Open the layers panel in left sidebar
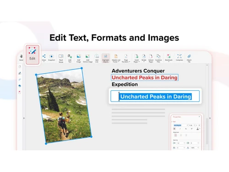This screenshot has width=229, height=172. (20, 86)
